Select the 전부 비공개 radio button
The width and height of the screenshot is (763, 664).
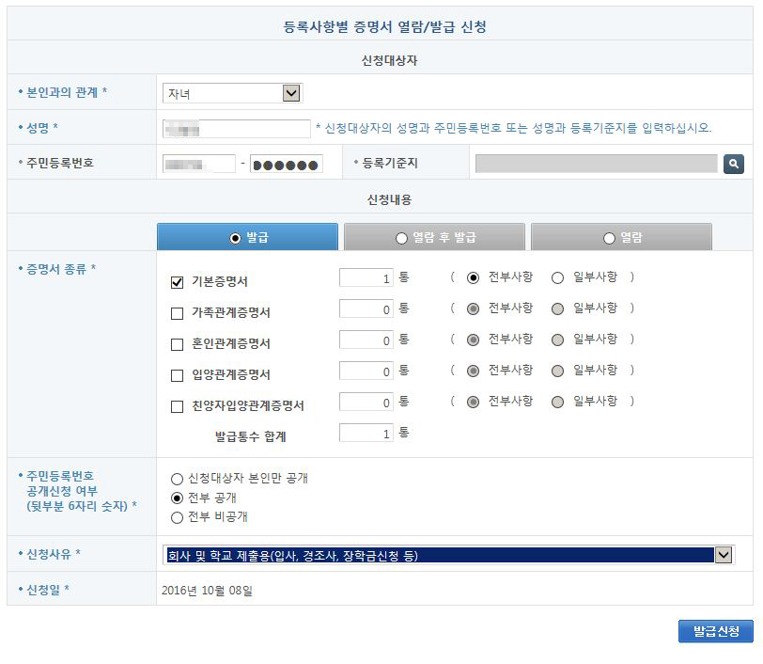(x=177, y=517)
